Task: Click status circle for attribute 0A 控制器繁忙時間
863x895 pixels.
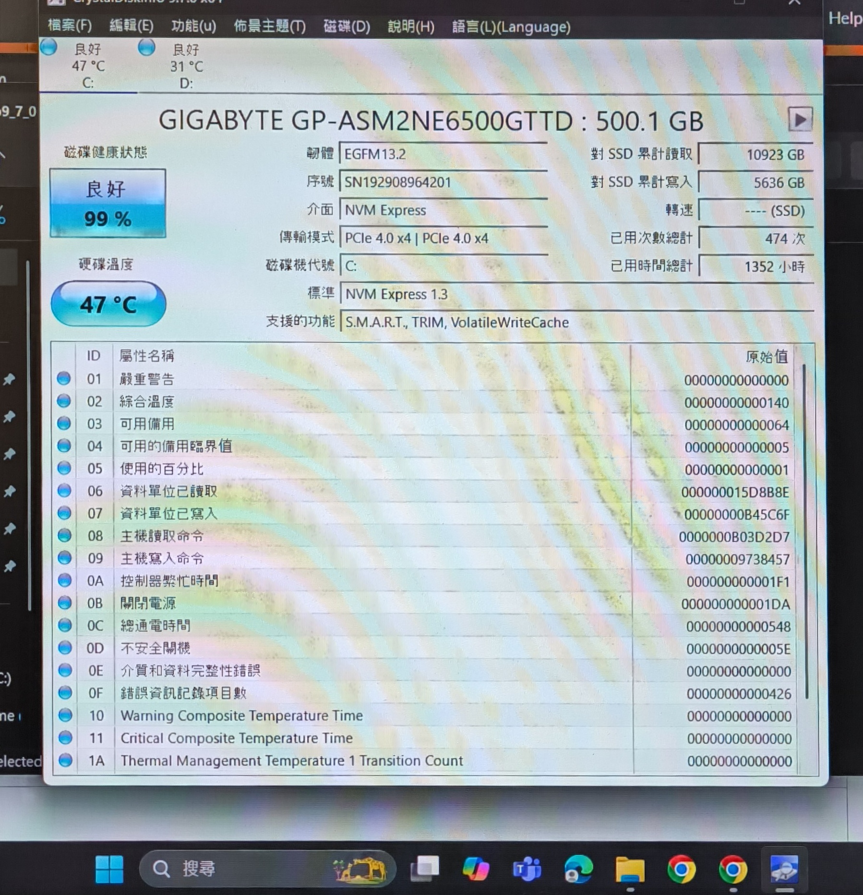Action: (65, 581)
